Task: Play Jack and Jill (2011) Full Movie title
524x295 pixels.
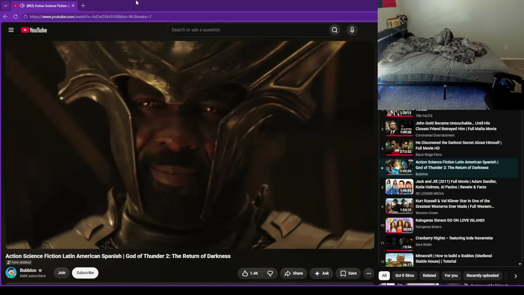Action: [456, 184]
